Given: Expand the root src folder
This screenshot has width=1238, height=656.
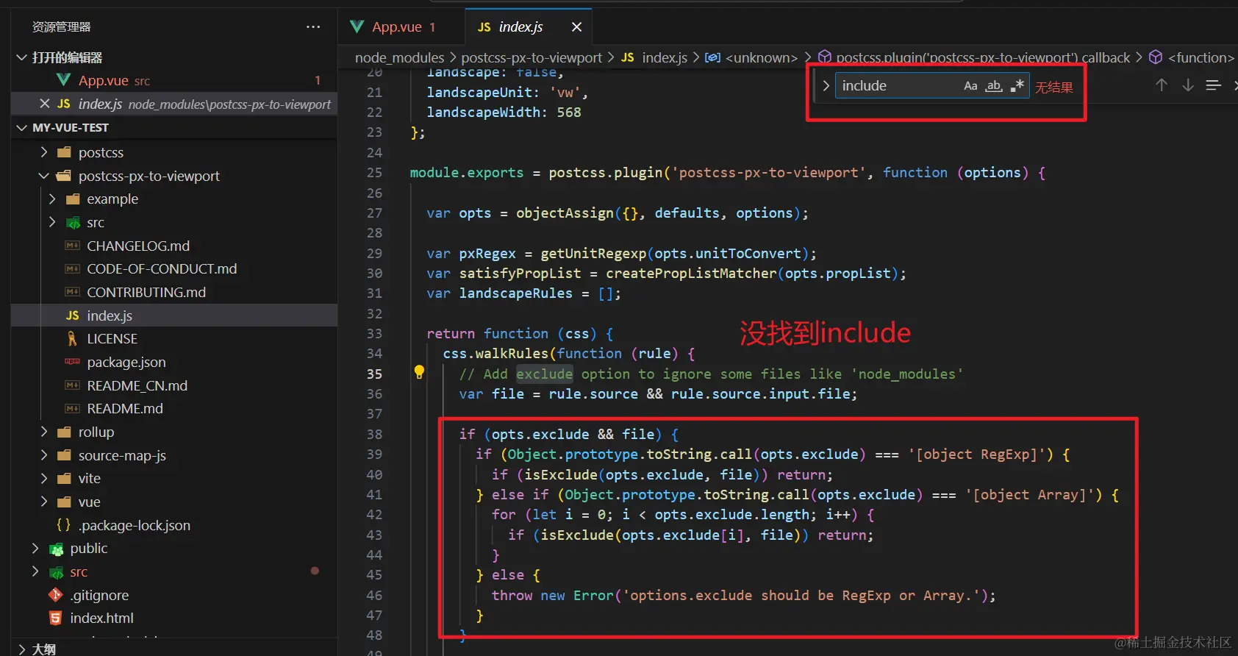Looking at the screenshot, I should click(x=35, y=571).
